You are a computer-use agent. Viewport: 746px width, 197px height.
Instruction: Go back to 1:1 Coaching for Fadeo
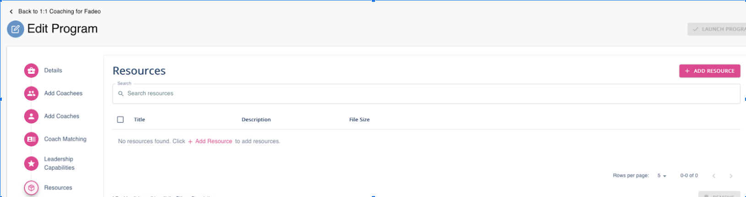[x=55, y=11]
